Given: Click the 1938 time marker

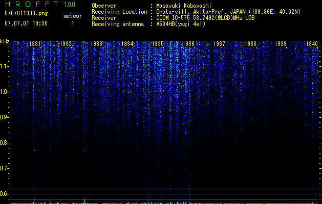Looking at the screenshot, I should pyautogui.click(x=250, y=43).
